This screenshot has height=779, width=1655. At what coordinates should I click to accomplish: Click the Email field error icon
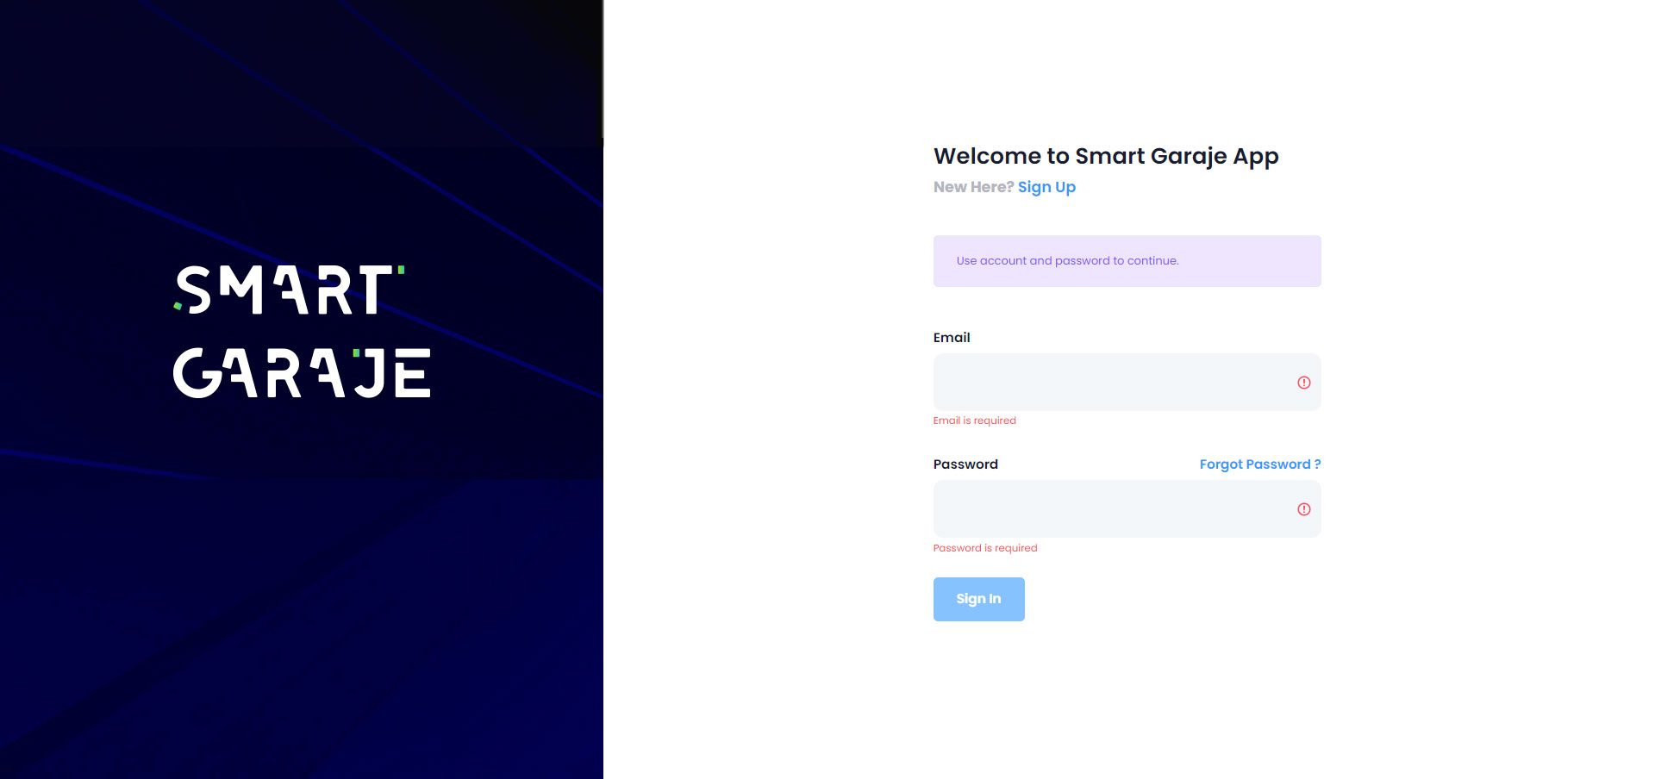point(1303,383)
